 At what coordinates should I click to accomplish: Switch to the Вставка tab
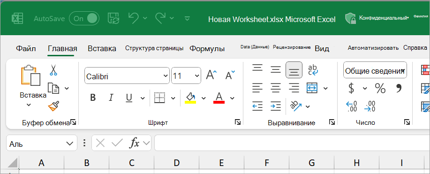pos(102,49)
